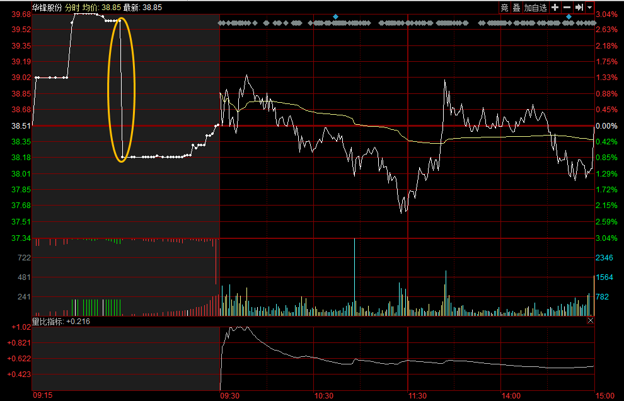This screenshot has height=401, width=624.
Task: Click the blue diamond marker near the 14:00 session
Action: 569,16
